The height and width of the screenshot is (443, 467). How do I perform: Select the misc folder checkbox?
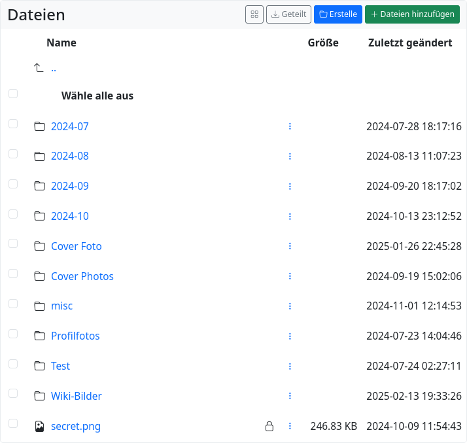(13, 304)
